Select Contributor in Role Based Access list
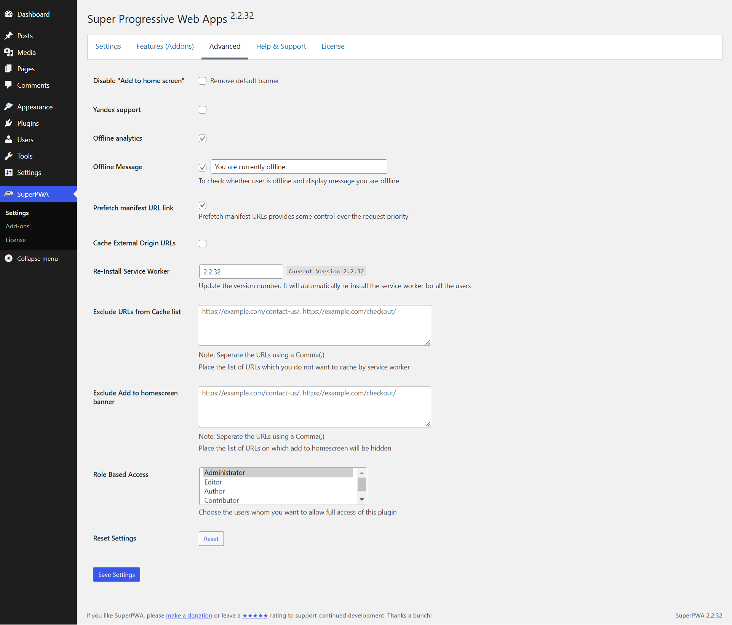The image size is (732, 625). coord(278,500)
